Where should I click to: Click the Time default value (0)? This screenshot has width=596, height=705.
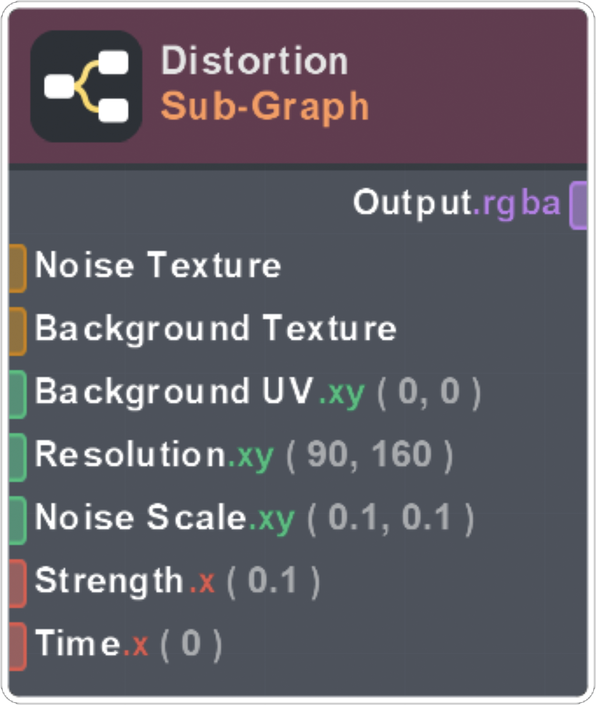point(191,644)
